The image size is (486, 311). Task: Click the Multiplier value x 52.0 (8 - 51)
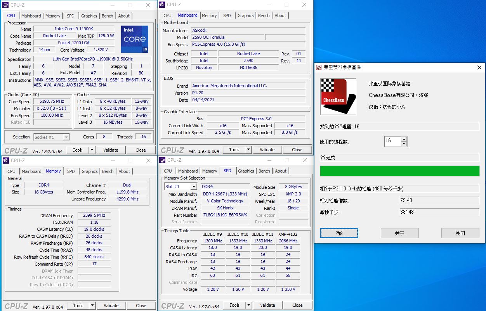pos(52,109)
